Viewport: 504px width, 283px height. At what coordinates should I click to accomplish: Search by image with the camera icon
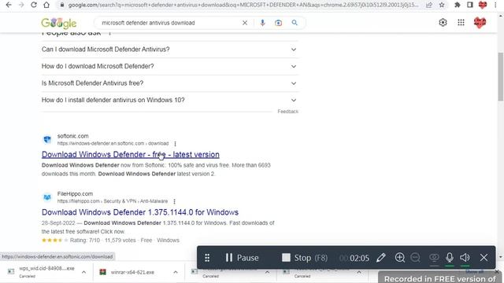278,23
